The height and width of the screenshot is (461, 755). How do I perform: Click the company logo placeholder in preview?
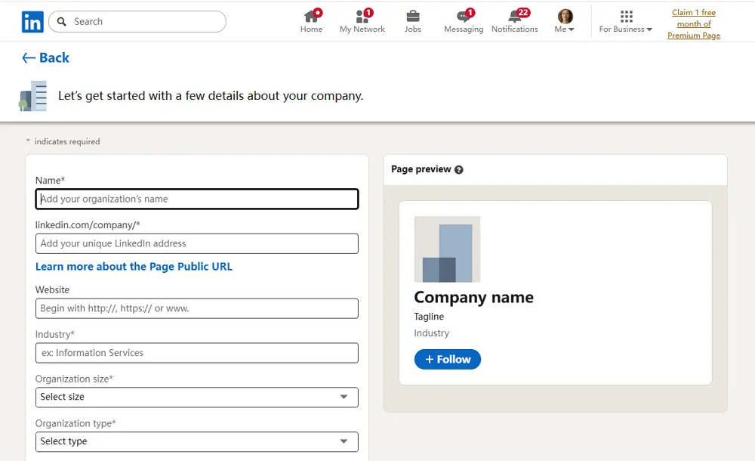[447, 249]
